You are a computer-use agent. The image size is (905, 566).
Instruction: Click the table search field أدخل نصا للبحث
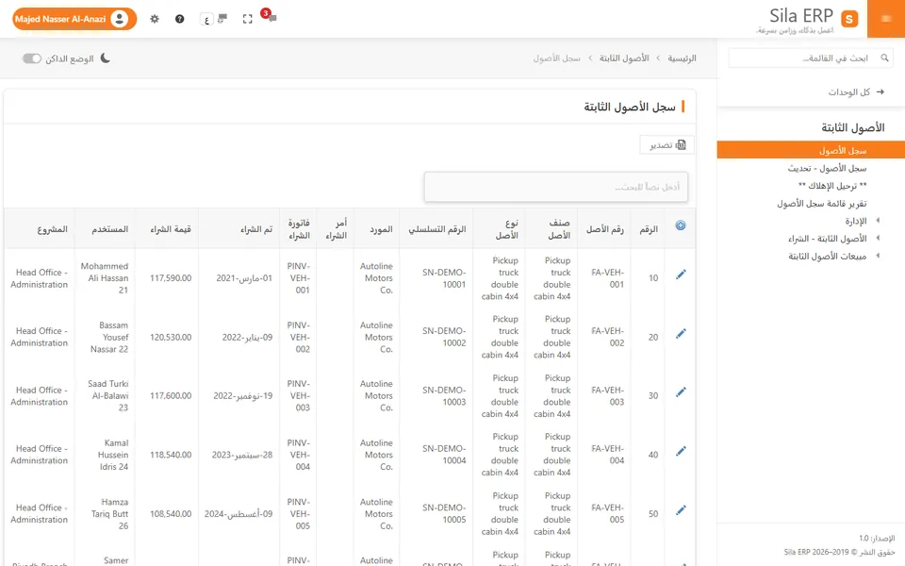pyautogui.click(x=556, y=187)
